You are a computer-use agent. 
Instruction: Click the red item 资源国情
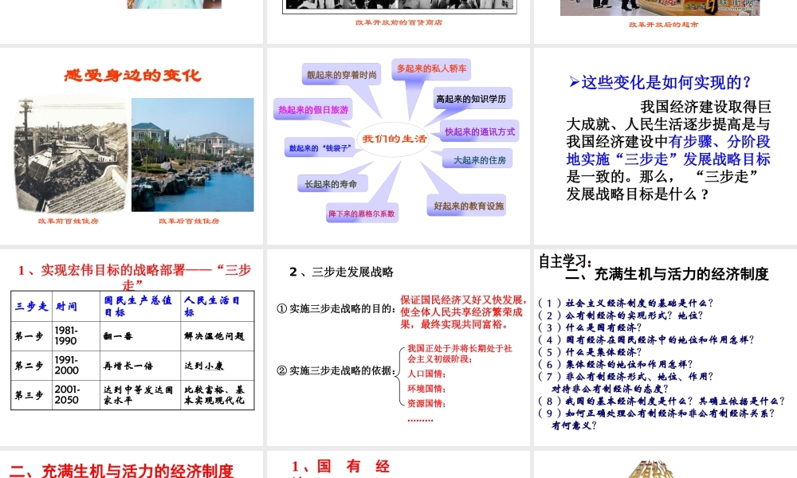pos(426,403)
